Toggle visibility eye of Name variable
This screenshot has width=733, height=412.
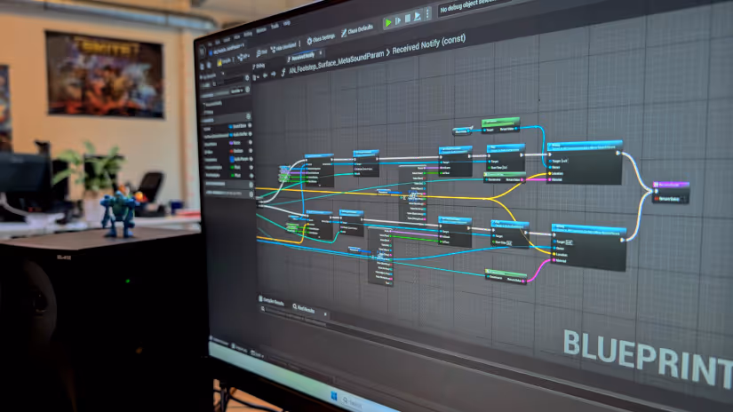pyautogui.click(x=250, y=142)
